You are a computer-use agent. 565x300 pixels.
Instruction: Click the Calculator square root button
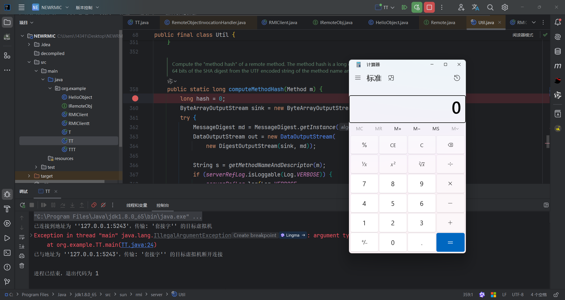(422, 164)
